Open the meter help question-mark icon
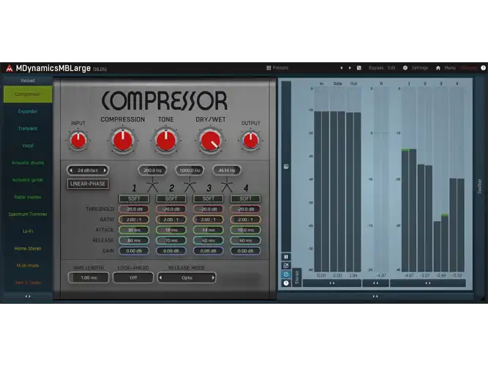 286,283
